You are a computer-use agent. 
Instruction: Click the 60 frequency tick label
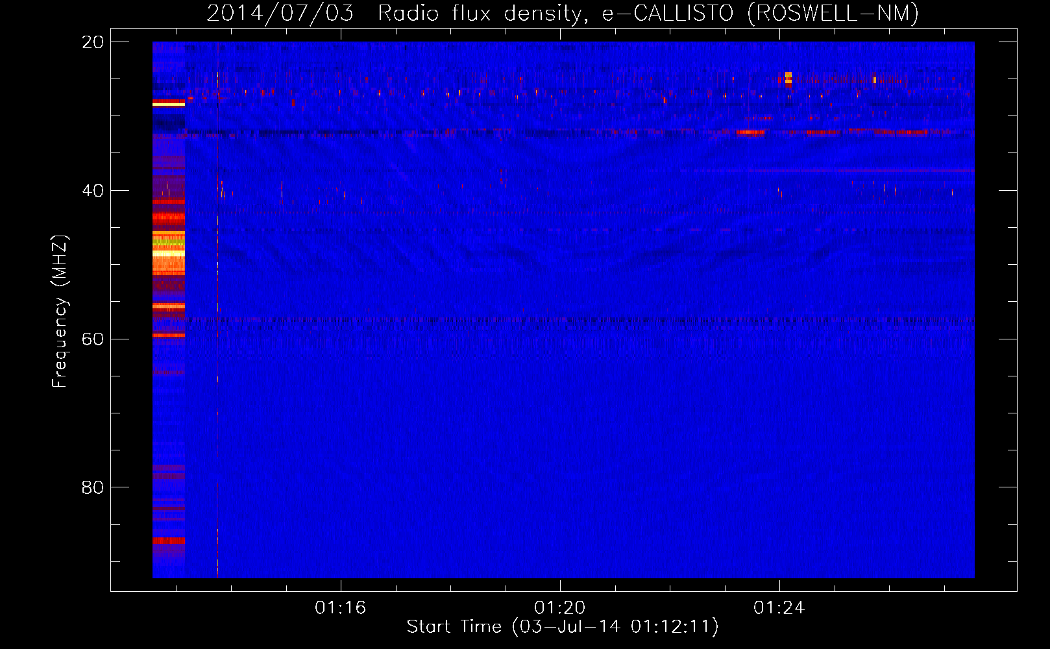(93, 339)
